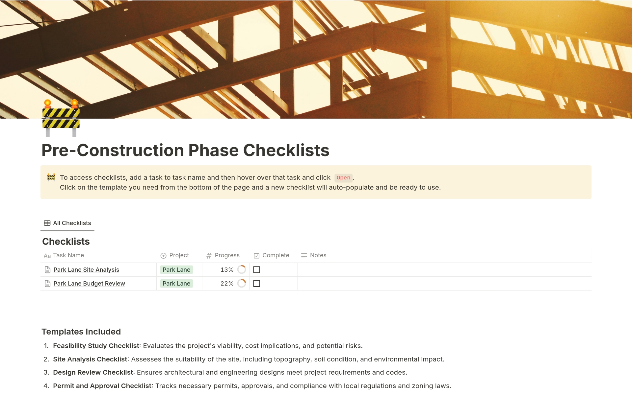
Task: Check Complete for Park Lane Site Analysis
Action: pyautogui.click(x=257, y=270)
